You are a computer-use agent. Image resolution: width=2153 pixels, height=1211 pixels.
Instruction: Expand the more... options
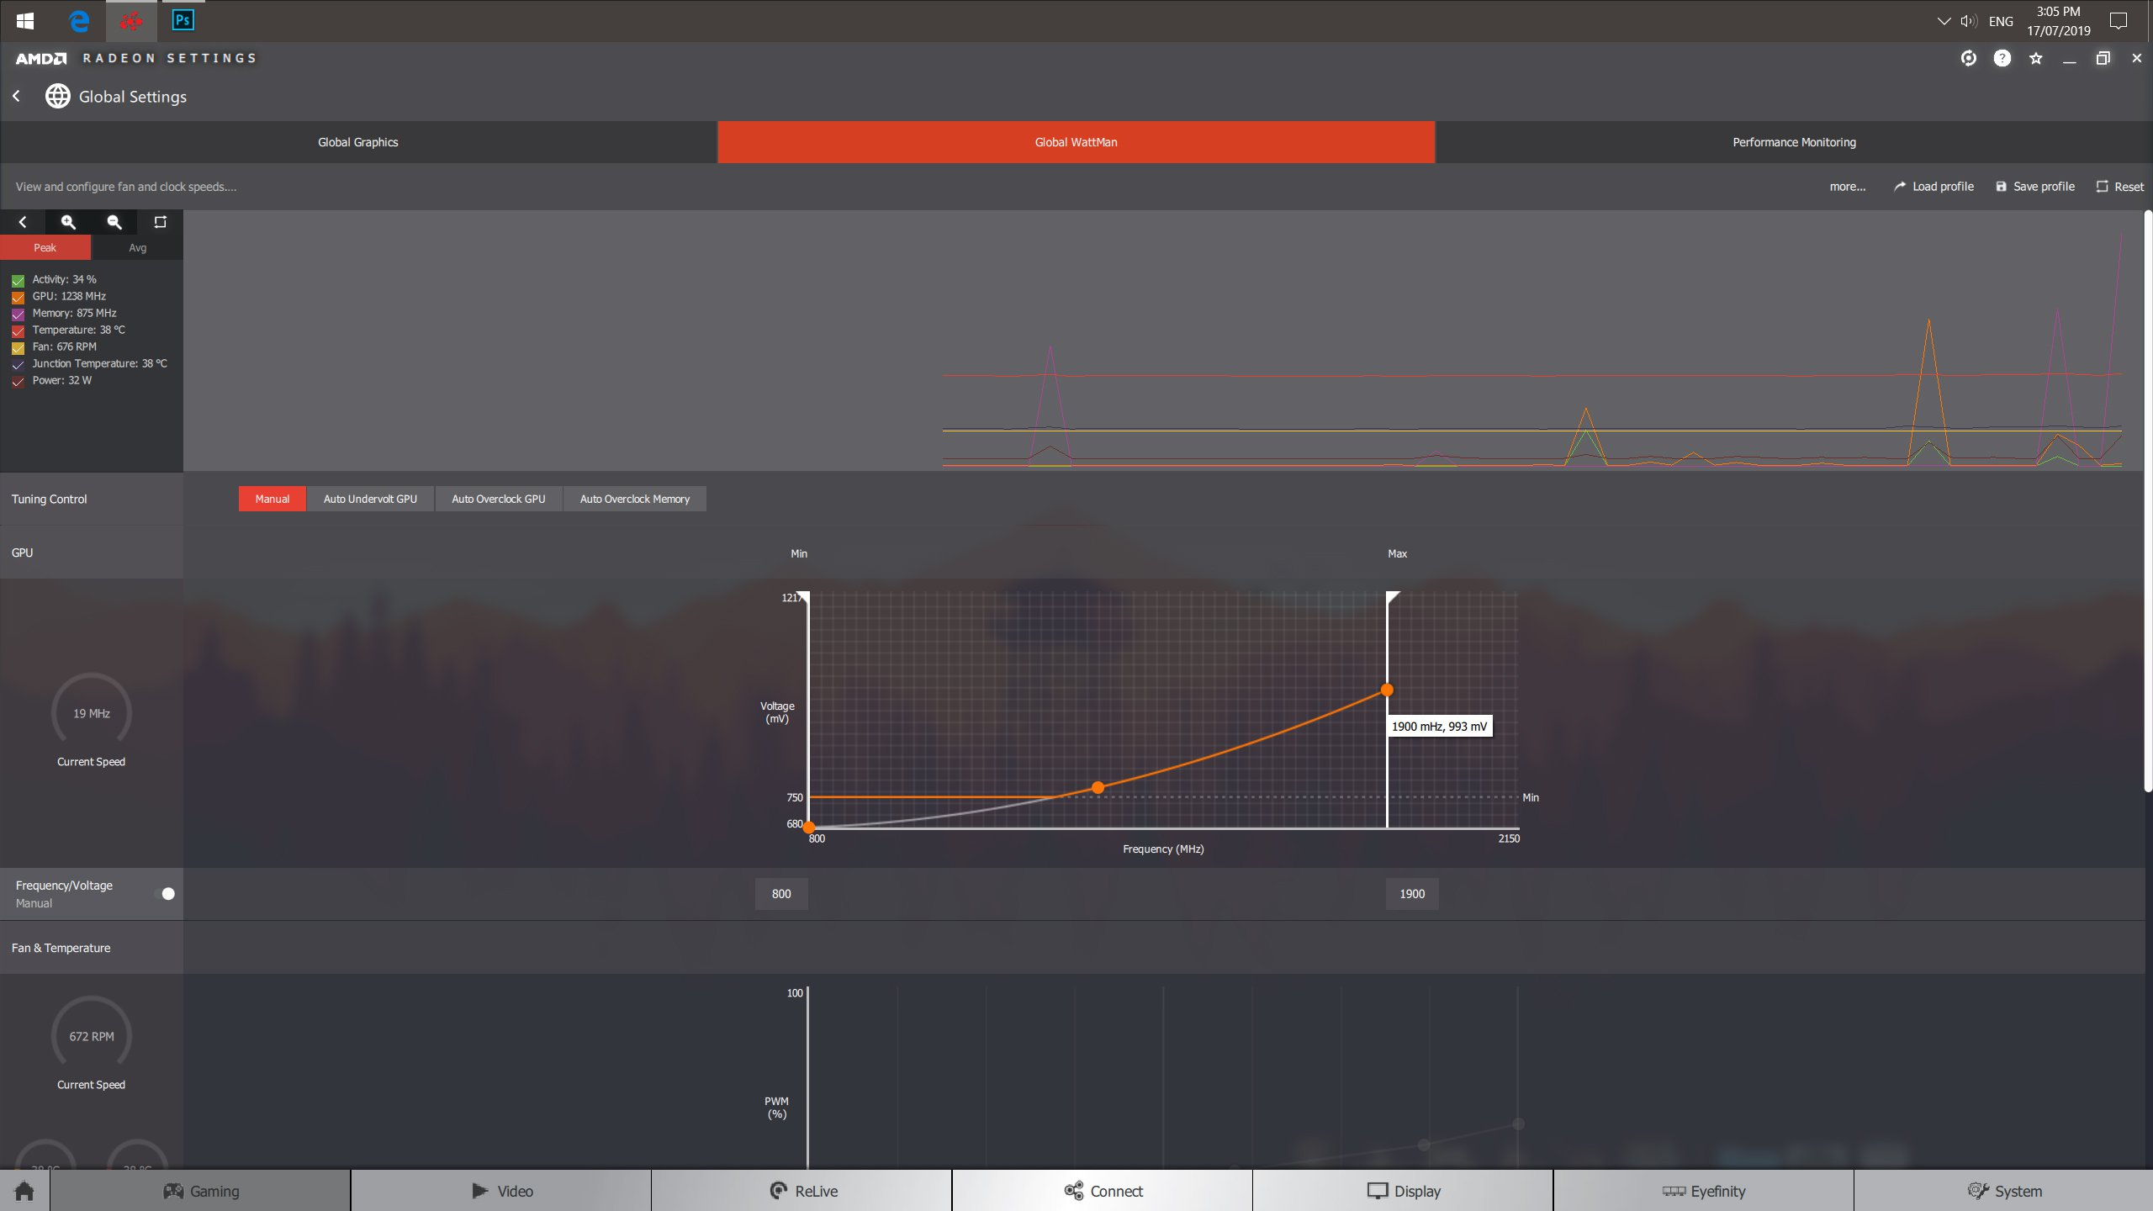click(x=1847, y=187)
